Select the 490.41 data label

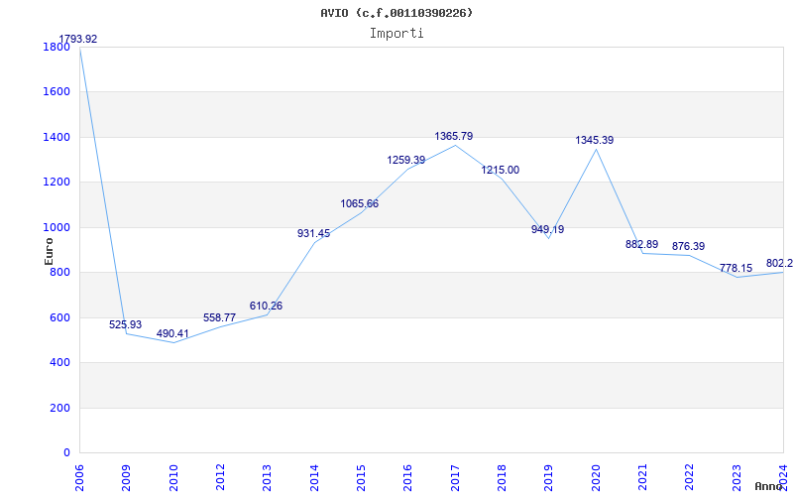coord(172,333)
